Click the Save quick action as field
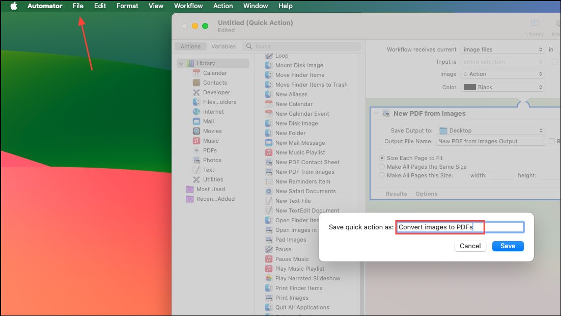Viewport: 561px width, 316px height. (460, 227)
